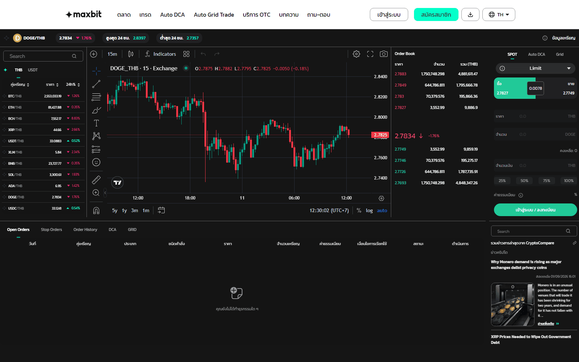Open the chart price scale settings
The height and width of the screenshot is (362, 579).
pyautogui.click(x=381, y=198)
